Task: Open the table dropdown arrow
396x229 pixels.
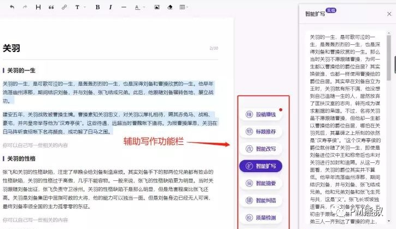Action: pos(188,7)
